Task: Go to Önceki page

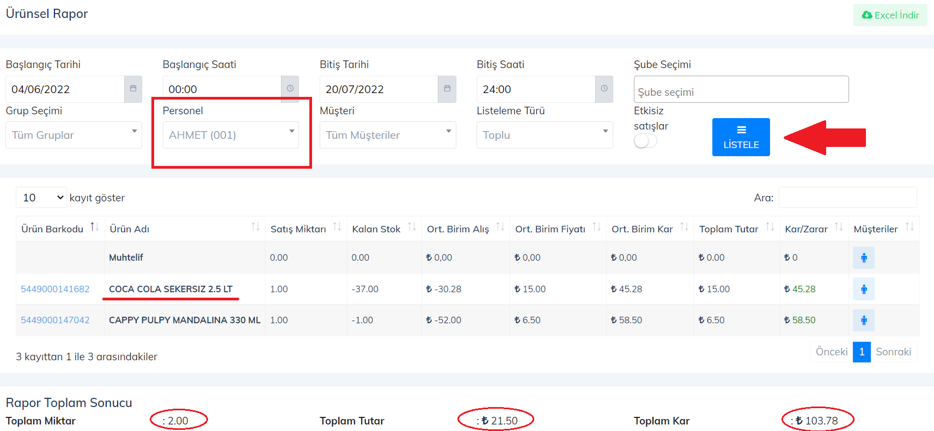Action: tap(831, 352)
